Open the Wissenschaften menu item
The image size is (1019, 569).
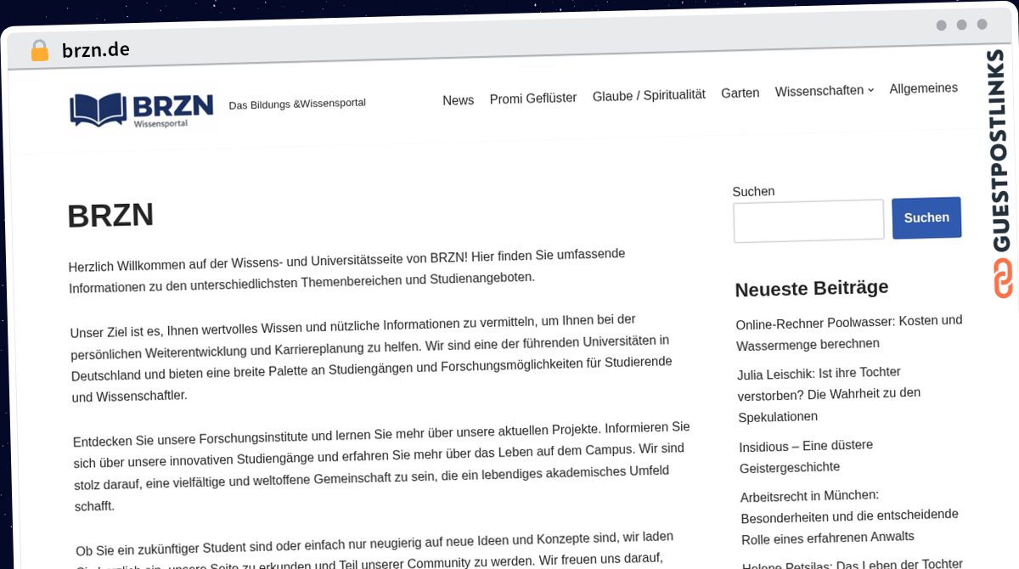click(819, 90)
